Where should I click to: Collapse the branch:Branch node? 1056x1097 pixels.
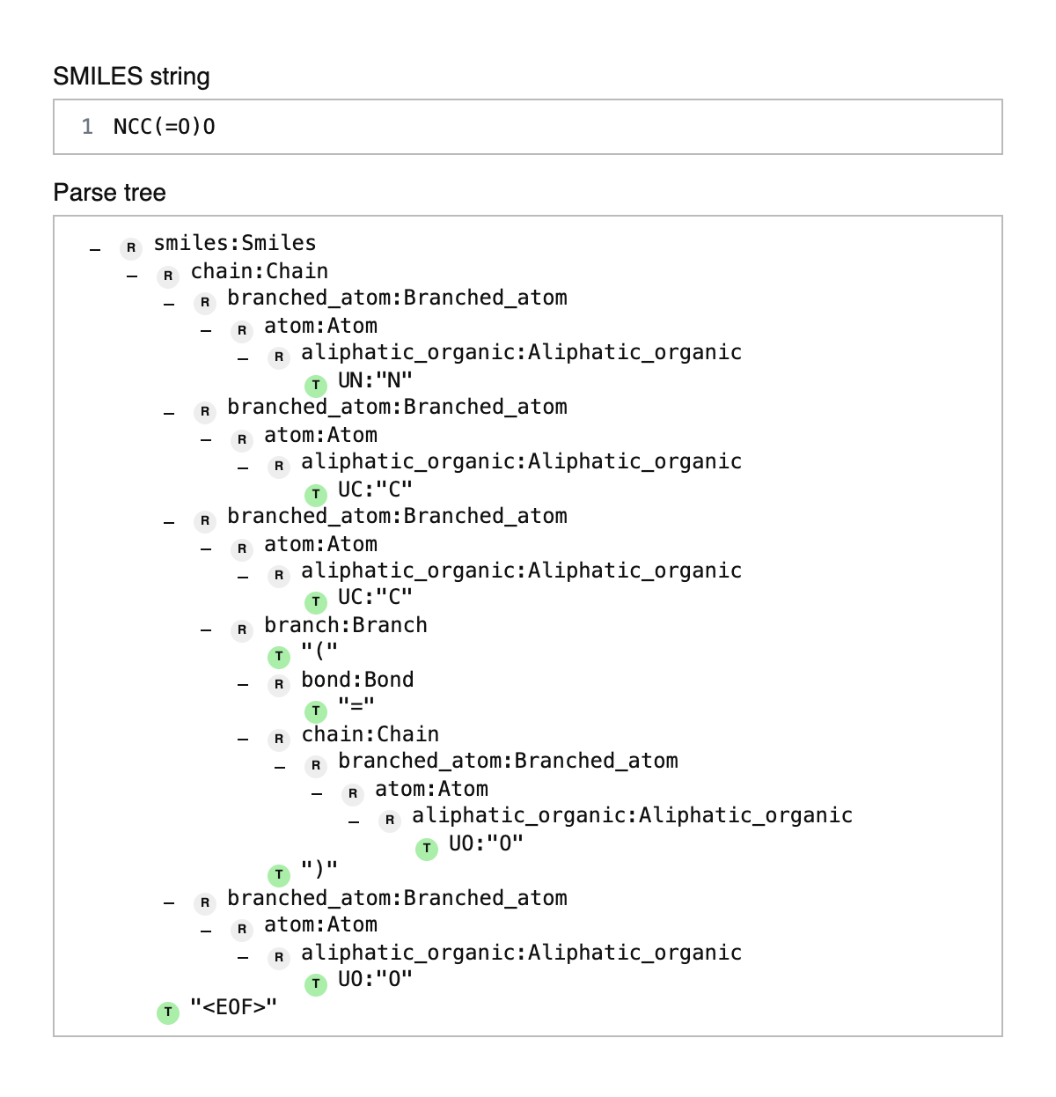point(206,630)
